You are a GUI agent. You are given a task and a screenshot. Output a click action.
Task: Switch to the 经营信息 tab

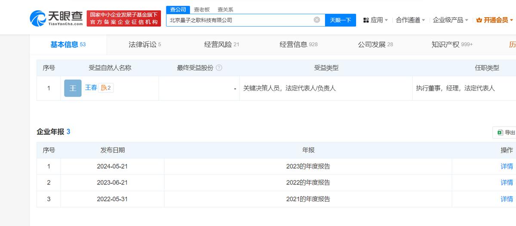pos(298,45)
